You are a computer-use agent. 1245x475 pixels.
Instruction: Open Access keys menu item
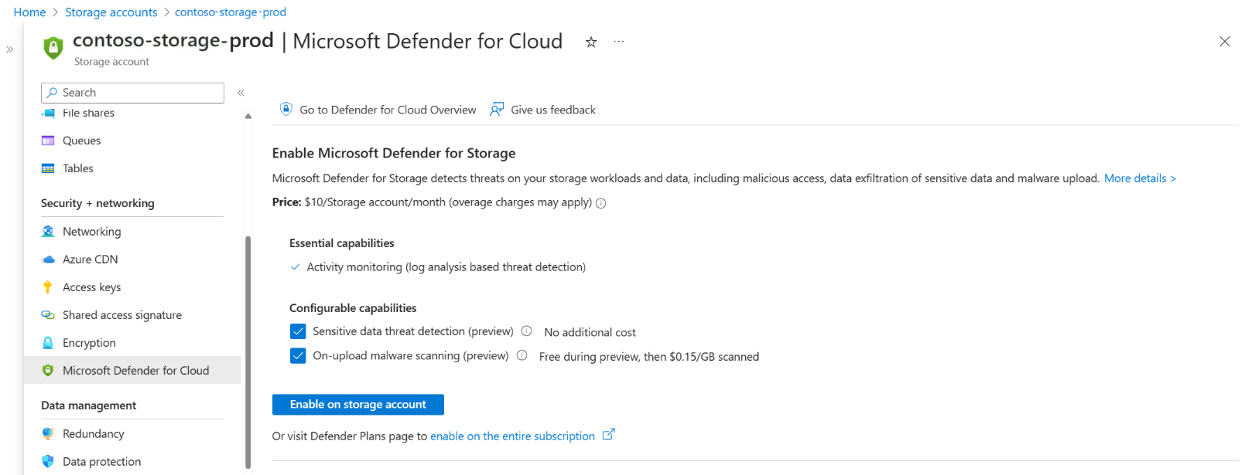tap(92, 287)
